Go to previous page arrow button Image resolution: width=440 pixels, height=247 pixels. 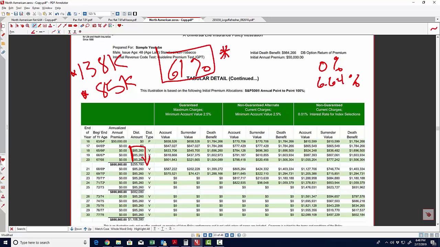(210, 235)
